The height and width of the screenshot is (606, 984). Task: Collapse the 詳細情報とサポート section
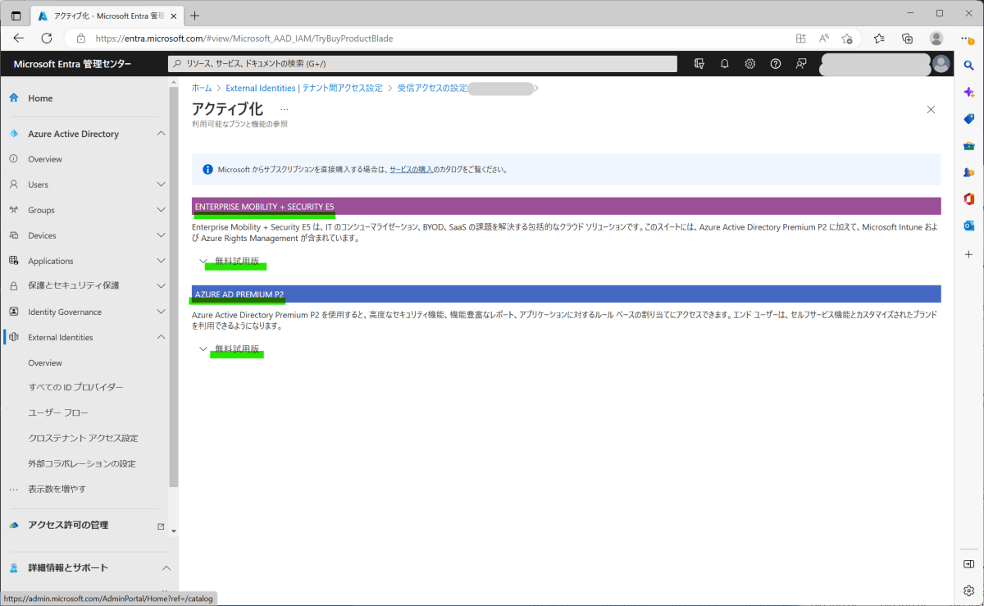pyautogui.click(x=165, y=567)
